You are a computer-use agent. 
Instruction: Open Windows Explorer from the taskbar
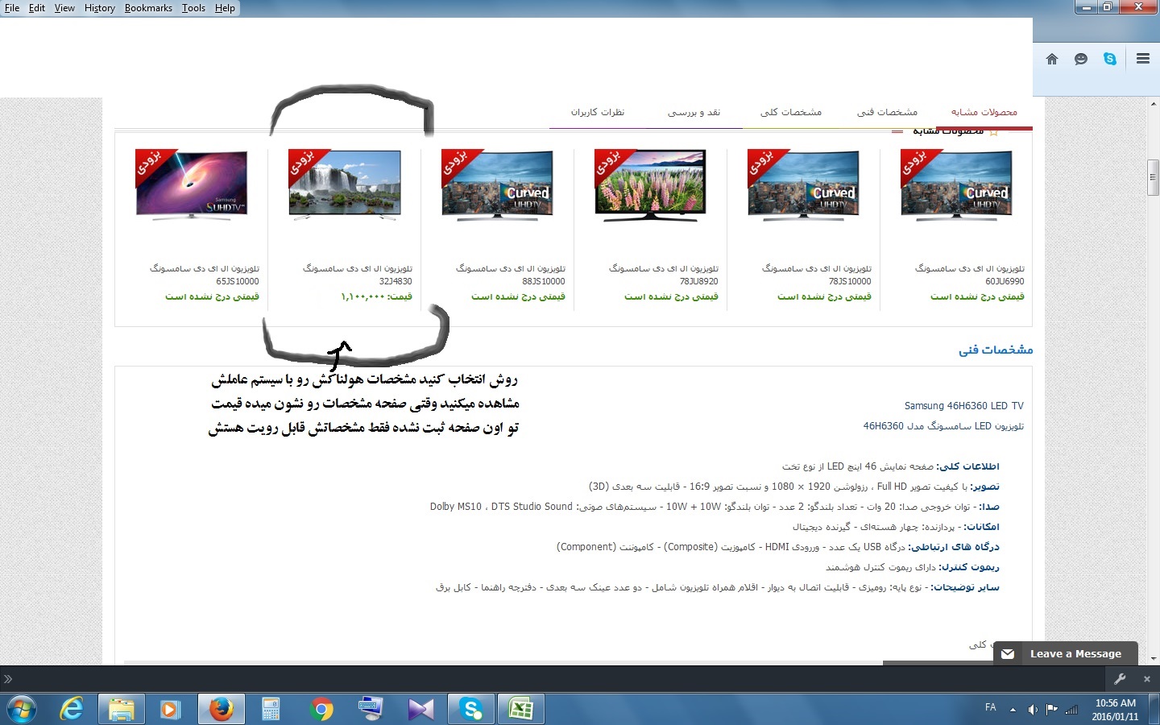coord(122,710)
